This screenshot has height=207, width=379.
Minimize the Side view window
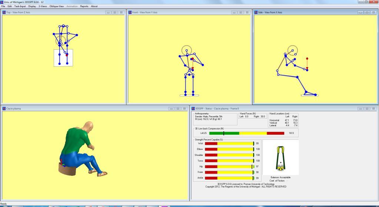360,12
